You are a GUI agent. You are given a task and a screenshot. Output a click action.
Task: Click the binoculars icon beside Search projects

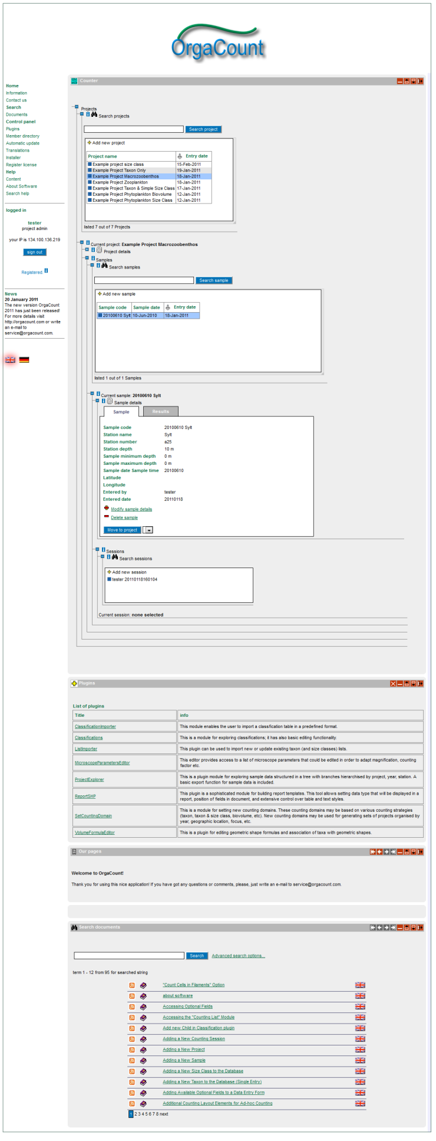[x=94, y=114]
